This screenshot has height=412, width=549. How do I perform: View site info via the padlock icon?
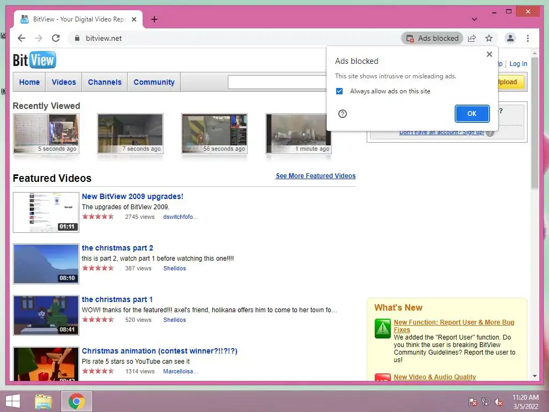pos(77,38)
